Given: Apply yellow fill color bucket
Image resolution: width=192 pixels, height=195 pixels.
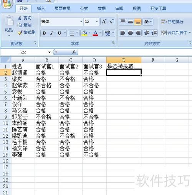Looking at the screenshot, I should click(x=85, y=33).
